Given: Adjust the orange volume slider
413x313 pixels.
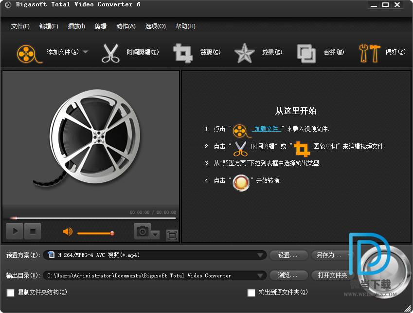Looking at the screenshot, I should [x=96, y=234].
